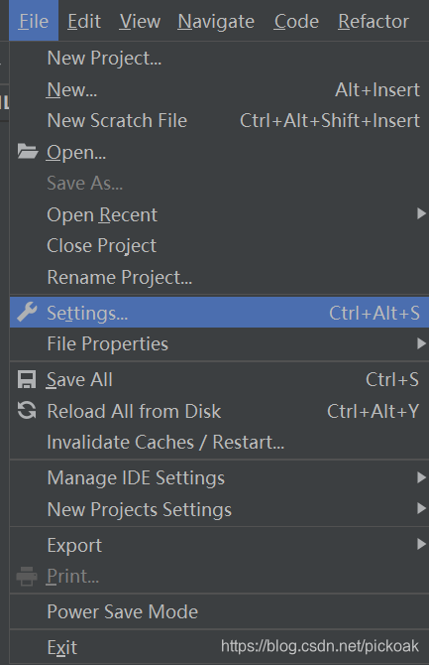This screenshot has height=665, width=429.
Task: Select New Scratch File entry
Action: pos(219,120)
